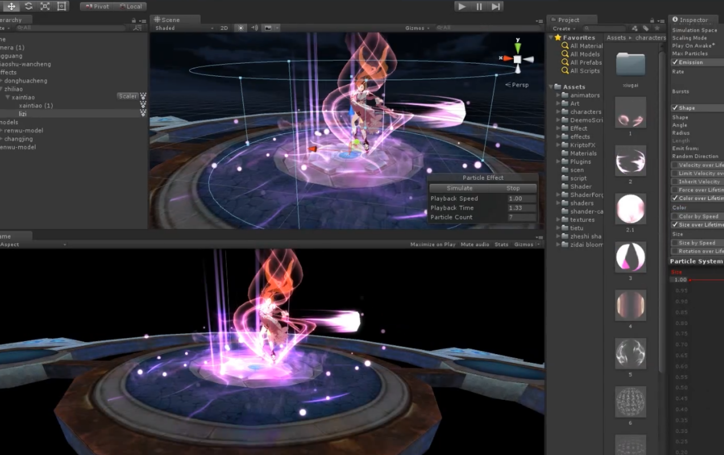Toggle Scene view lighting sun icon
The image size is (724, 455).
click(241, 28)
